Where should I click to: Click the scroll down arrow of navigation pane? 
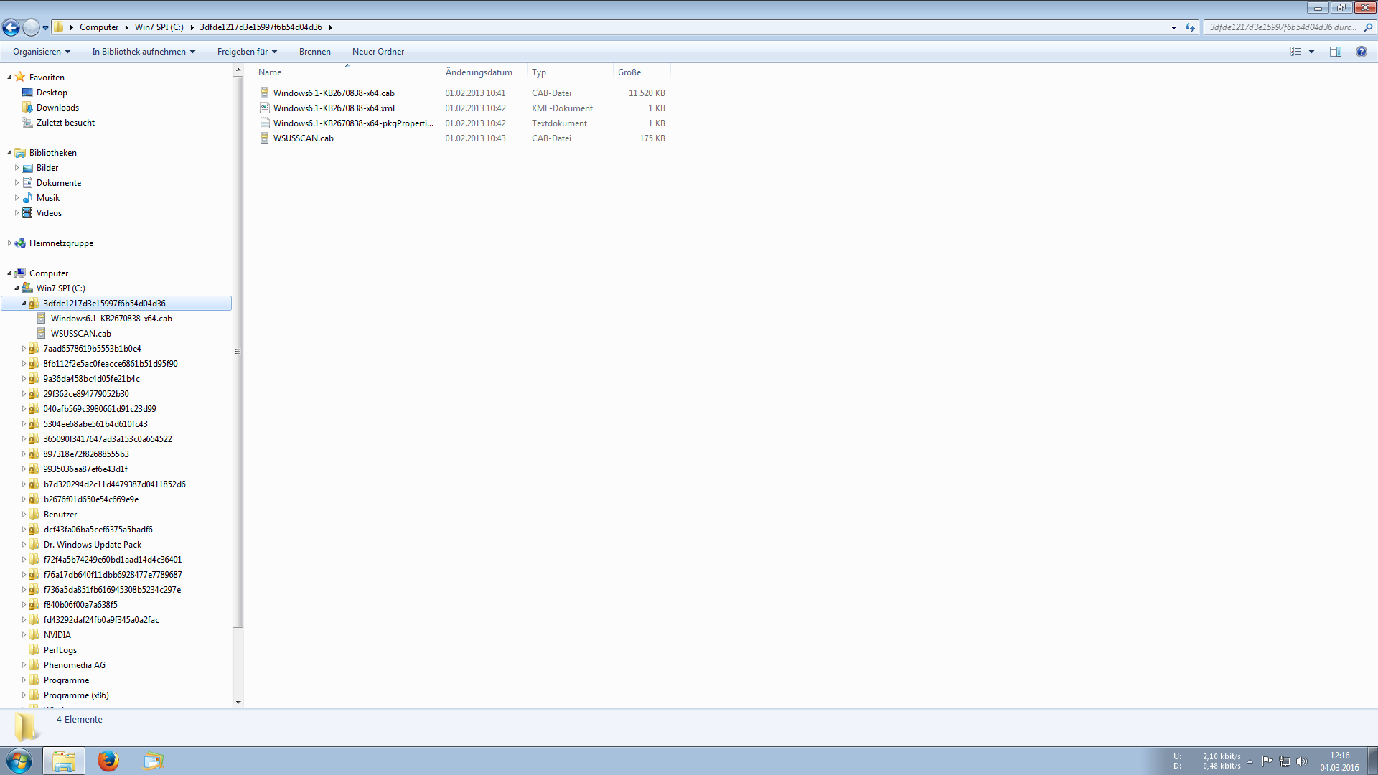(x=238, y=703)
